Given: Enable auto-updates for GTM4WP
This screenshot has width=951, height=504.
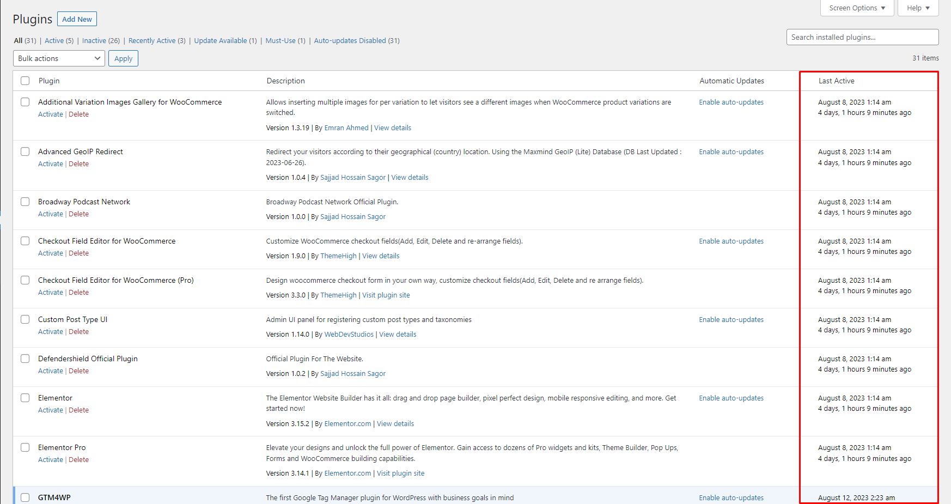Looking at the screenshot, I should [x=731, y=498].
